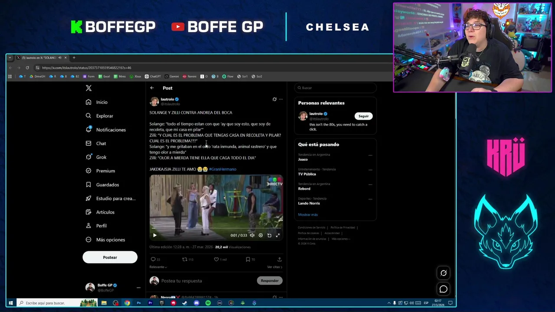Click the Buscar search field

(x=336, y=88)
